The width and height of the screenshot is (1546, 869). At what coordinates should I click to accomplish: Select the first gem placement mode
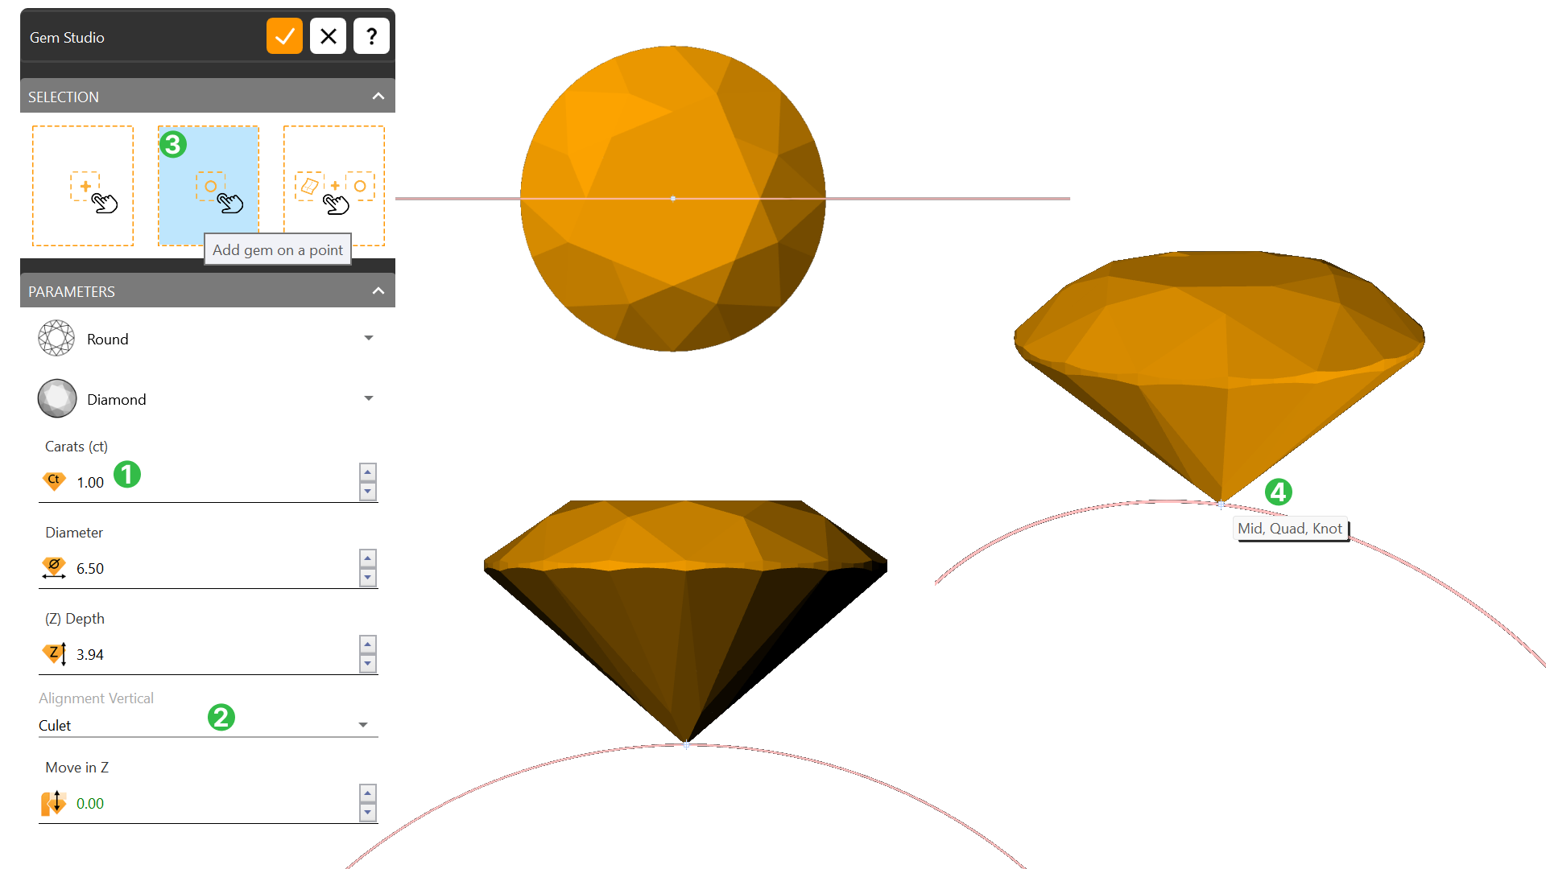[x=83, y=186]
